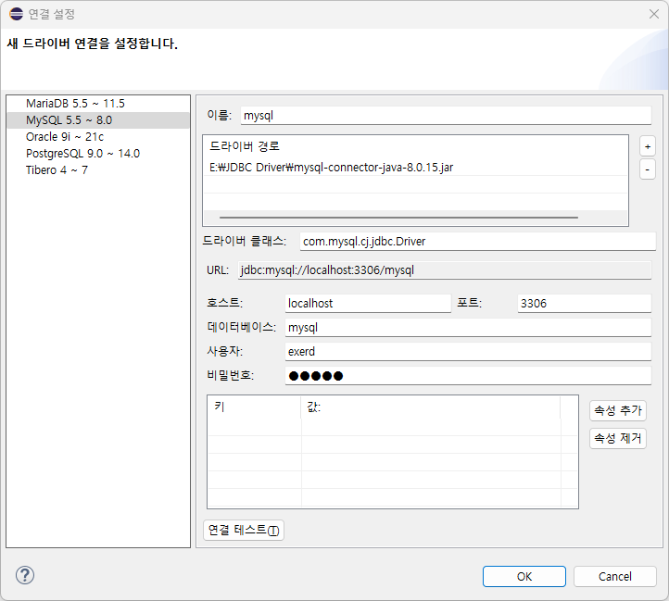
Task: Select PostgreSQL 9.0 ~ 14.0 driver
Action: tap(98, 154)
